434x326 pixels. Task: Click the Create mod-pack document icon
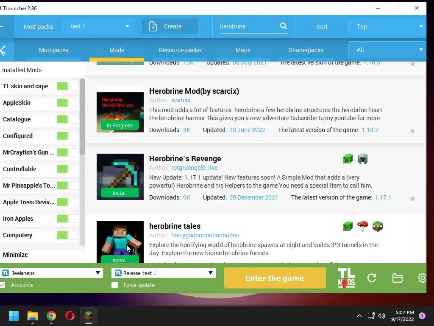(x=153, y=26)
